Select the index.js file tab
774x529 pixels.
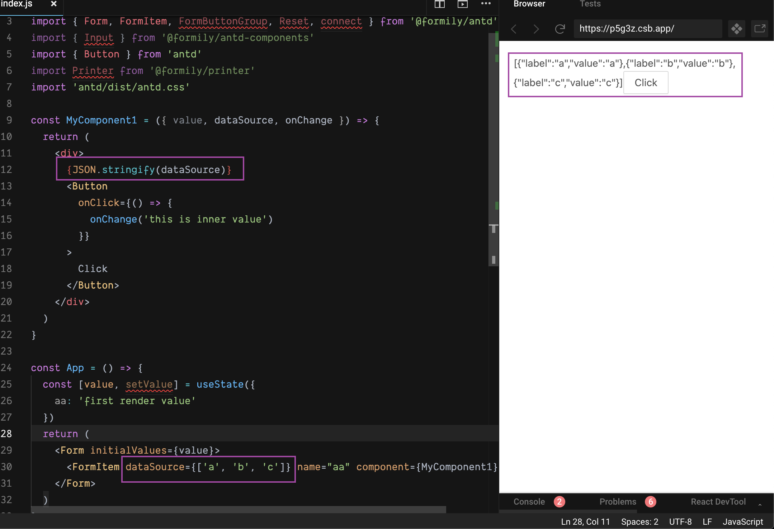pyautogui.click(x=16, y=4)
